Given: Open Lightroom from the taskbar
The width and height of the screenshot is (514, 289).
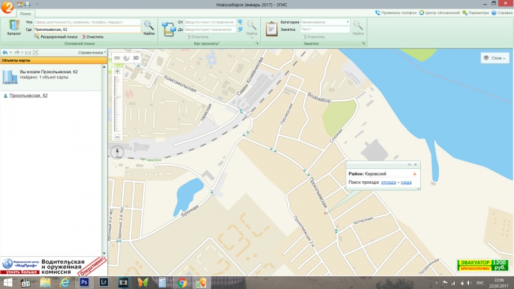Looking at the screenshot, I should tap(103, 282).
